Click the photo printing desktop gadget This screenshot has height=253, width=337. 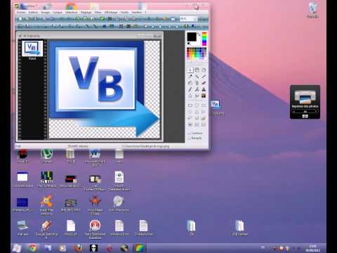point(305,102)
